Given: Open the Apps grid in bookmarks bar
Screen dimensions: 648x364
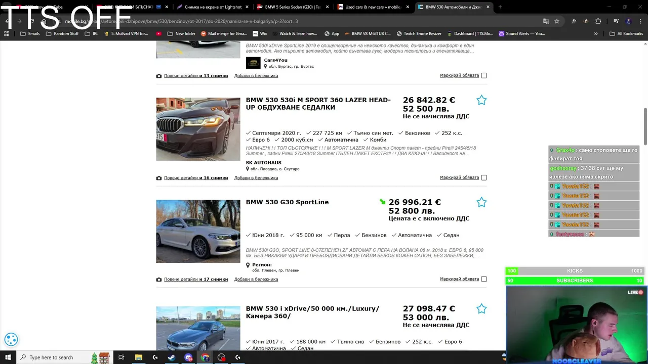Looking at the screenshot, I should tap(7, 34).
